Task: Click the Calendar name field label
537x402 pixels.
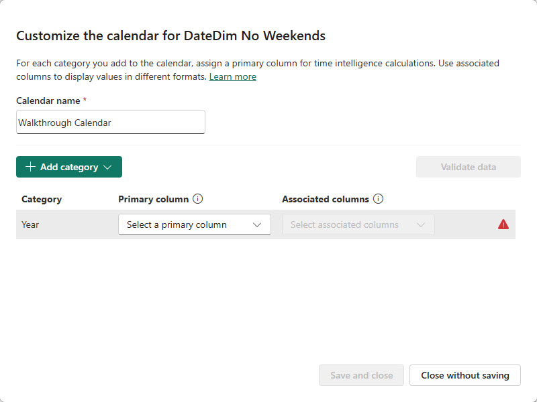Action: click(x=49, y=100)
